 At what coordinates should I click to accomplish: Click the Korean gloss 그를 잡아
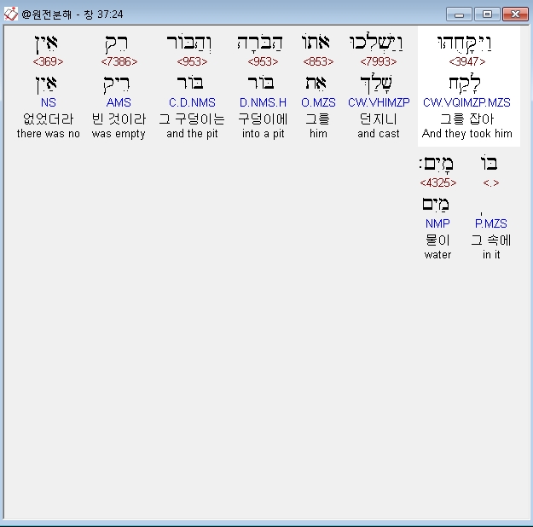(x=467, y=119)
